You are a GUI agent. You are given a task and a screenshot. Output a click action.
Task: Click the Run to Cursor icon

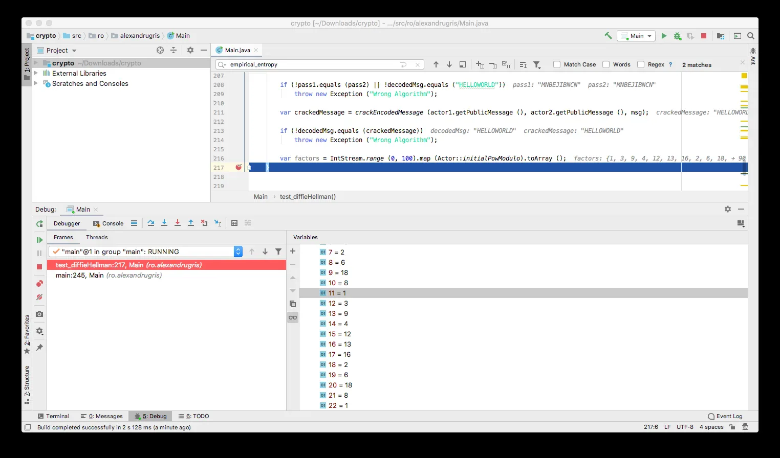[218, 223]
